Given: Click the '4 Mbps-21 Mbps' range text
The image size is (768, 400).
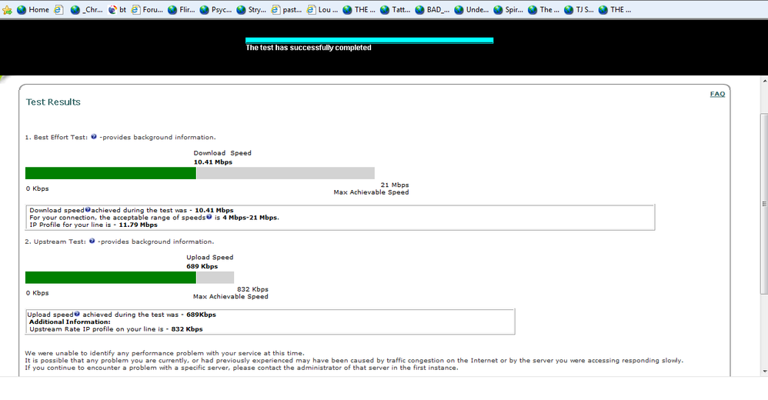Looking at the screenshot, I should [x=250, y=218].
